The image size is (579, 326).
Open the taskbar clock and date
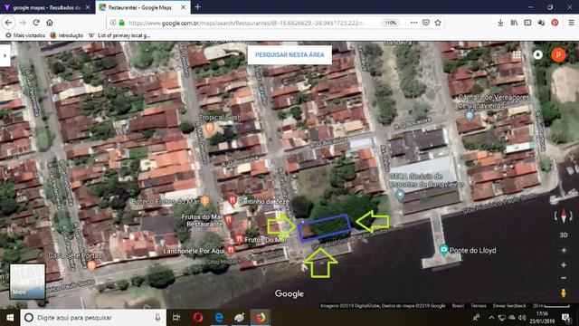[x=541, y=318]
